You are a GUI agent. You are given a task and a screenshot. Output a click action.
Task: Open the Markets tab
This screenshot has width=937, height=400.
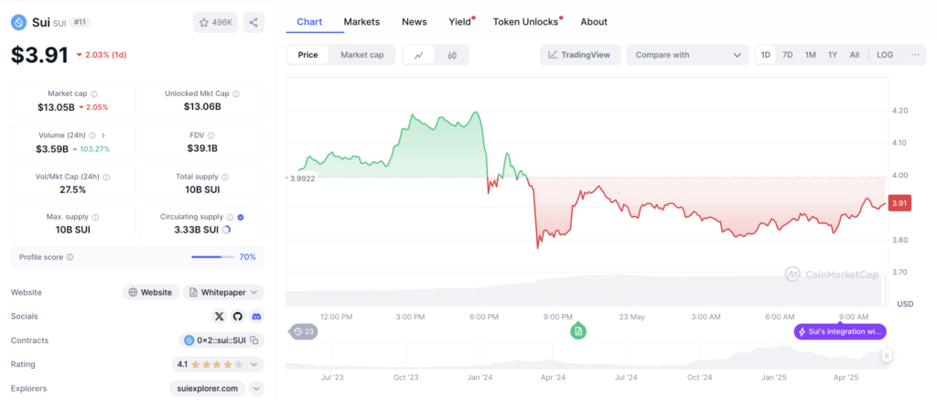coord(361,22)
